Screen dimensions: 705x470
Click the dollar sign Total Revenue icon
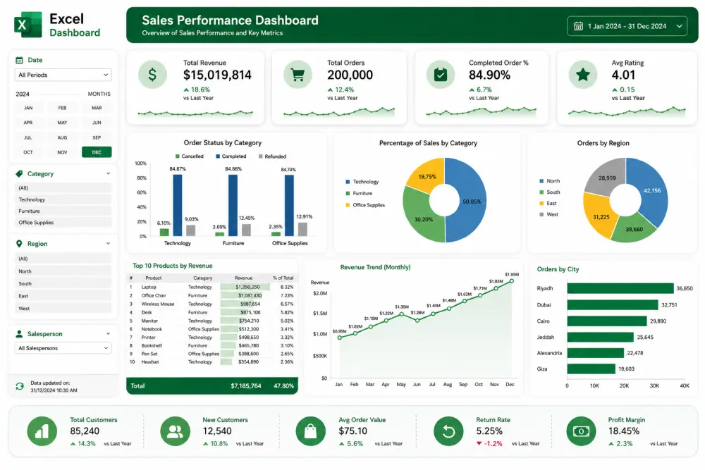click(152, 74)
